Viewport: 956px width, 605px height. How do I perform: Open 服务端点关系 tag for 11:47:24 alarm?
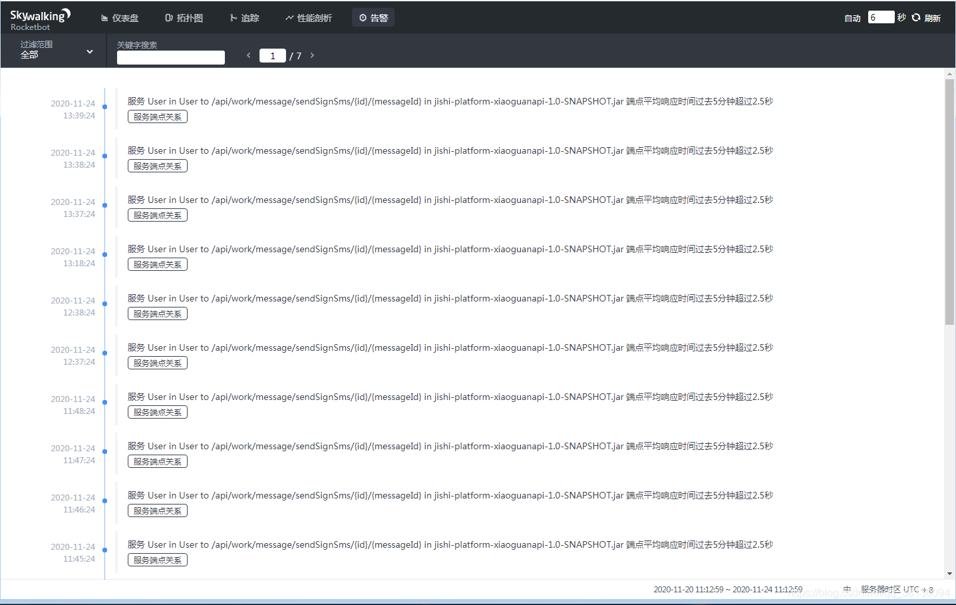[158, 461]
